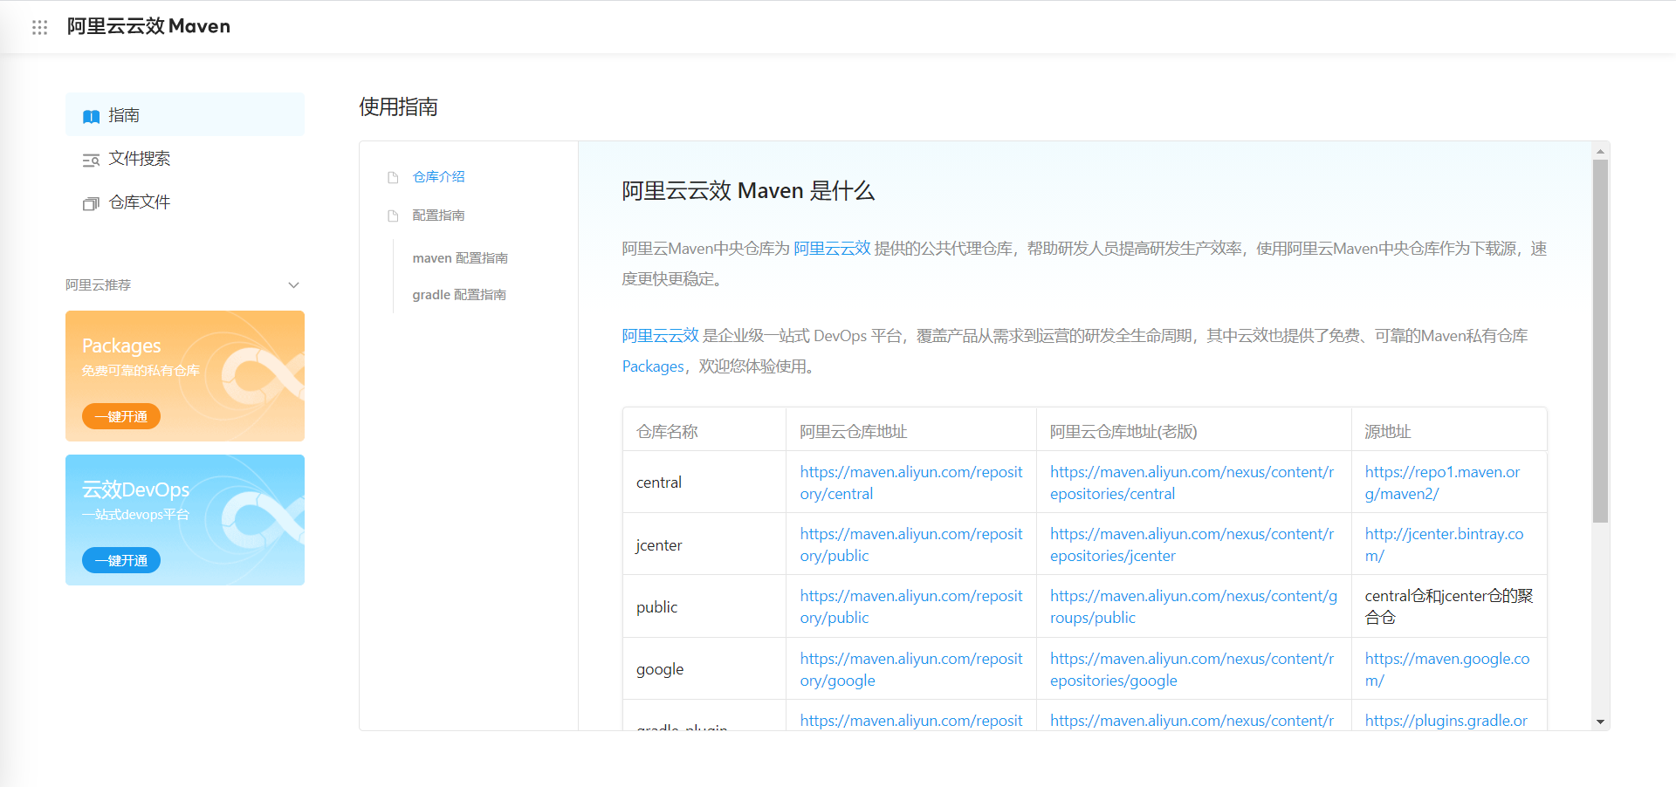1676x787 pixels.
Task: Click the vertical scrollbar thumb
Action: point(1600,341)
